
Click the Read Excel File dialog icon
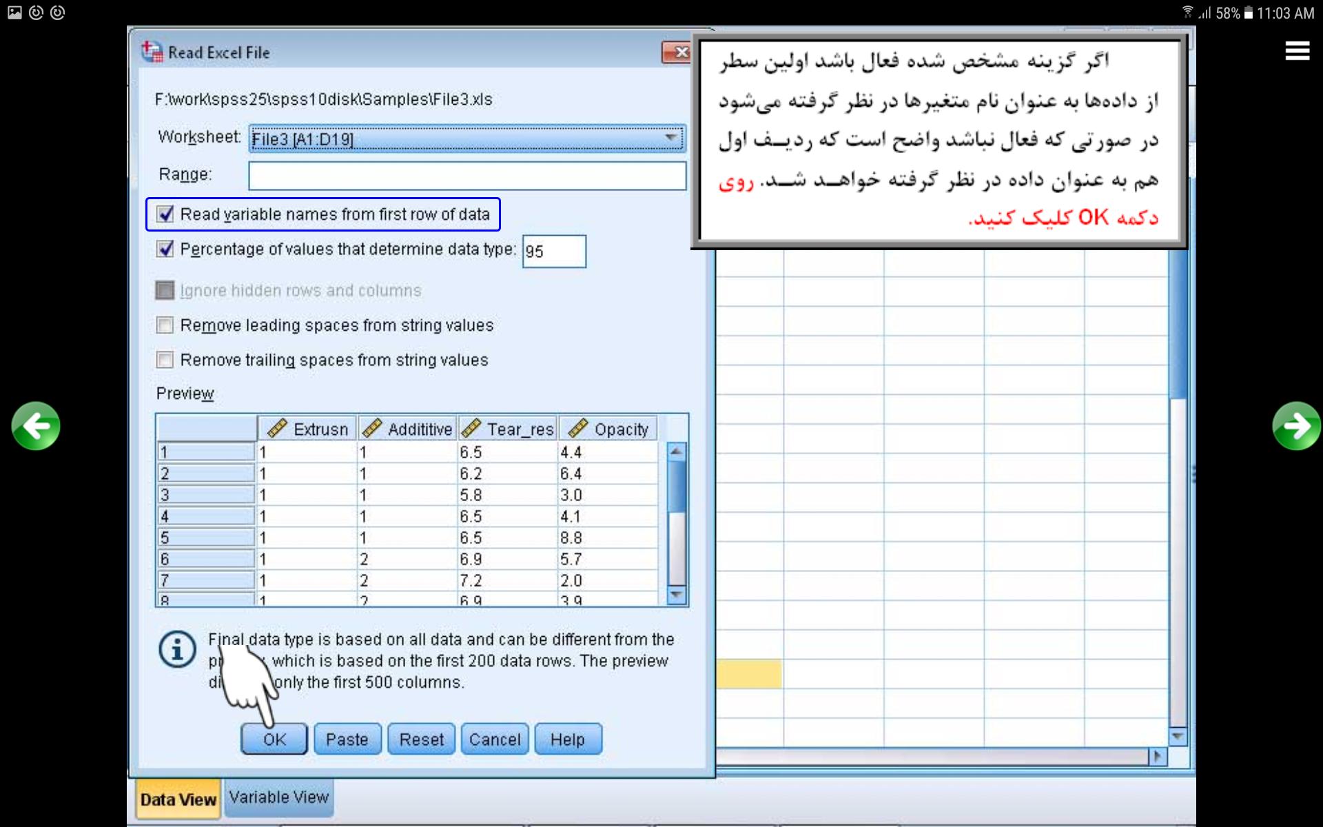(x=152, y=52)
